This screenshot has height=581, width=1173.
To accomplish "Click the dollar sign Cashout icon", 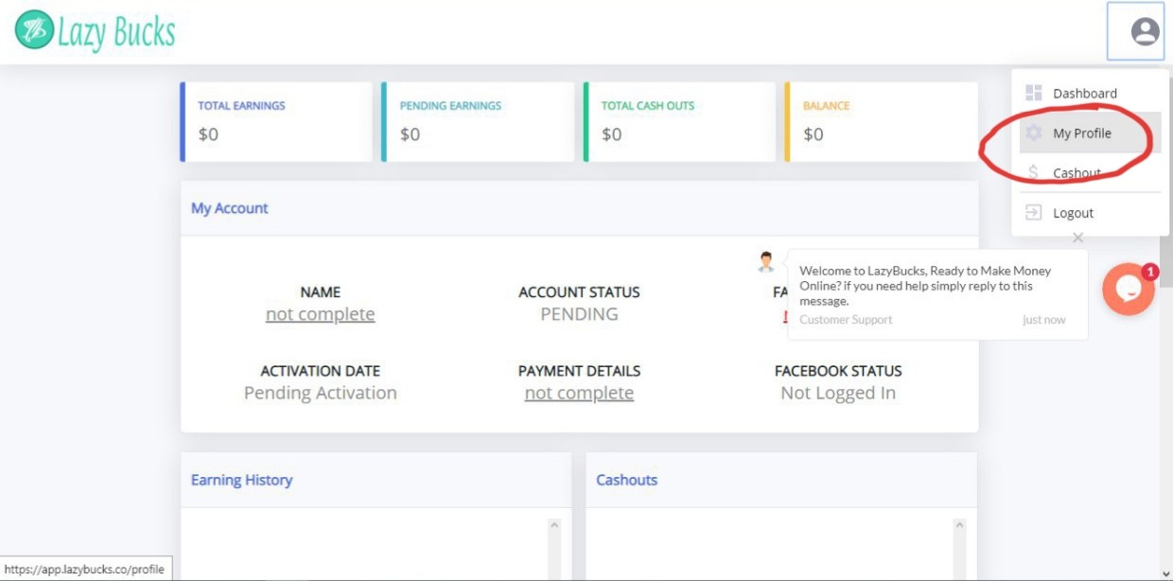I will pyautogui.click(x=1033, y=173).
